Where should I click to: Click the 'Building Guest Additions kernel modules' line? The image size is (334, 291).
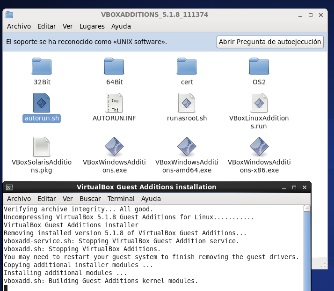pyautogui.click(x=101, y=281)
